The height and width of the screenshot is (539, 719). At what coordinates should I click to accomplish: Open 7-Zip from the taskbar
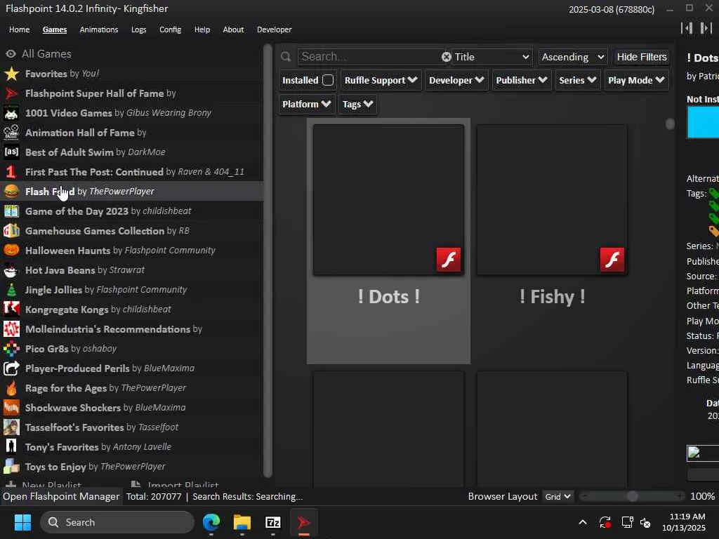click(273, 522)
